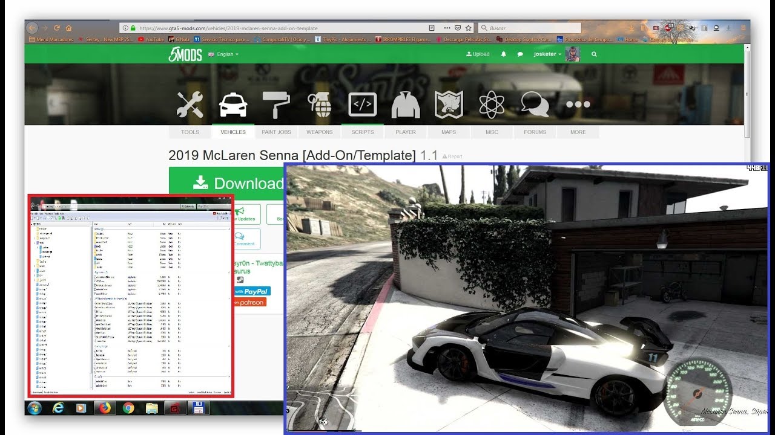Viewport: 775px width, 435px height.
Task: Switch to the WEAPONS tab
Action: [x=319, y=132]
